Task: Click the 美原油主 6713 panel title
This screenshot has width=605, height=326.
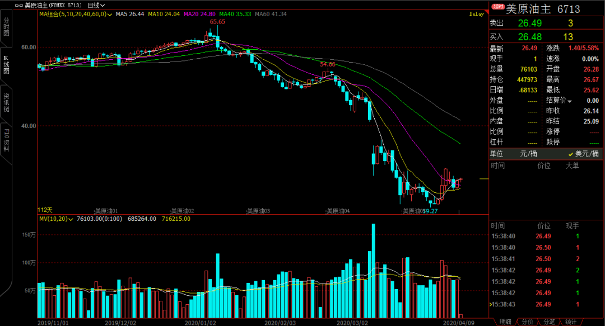Action: tap(543, 9)
